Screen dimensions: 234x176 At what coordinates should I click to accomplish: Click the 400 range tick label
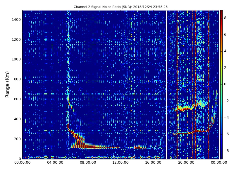pos(17,119)
